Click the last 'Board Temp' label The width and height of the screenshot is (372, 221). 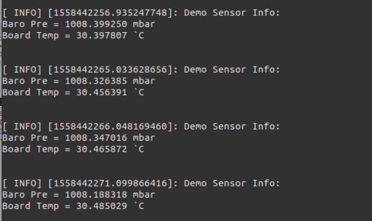tap(31, 206)
